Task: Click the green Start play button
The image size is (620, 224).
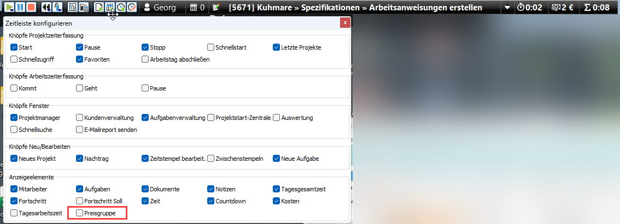Action: [10, 8]
